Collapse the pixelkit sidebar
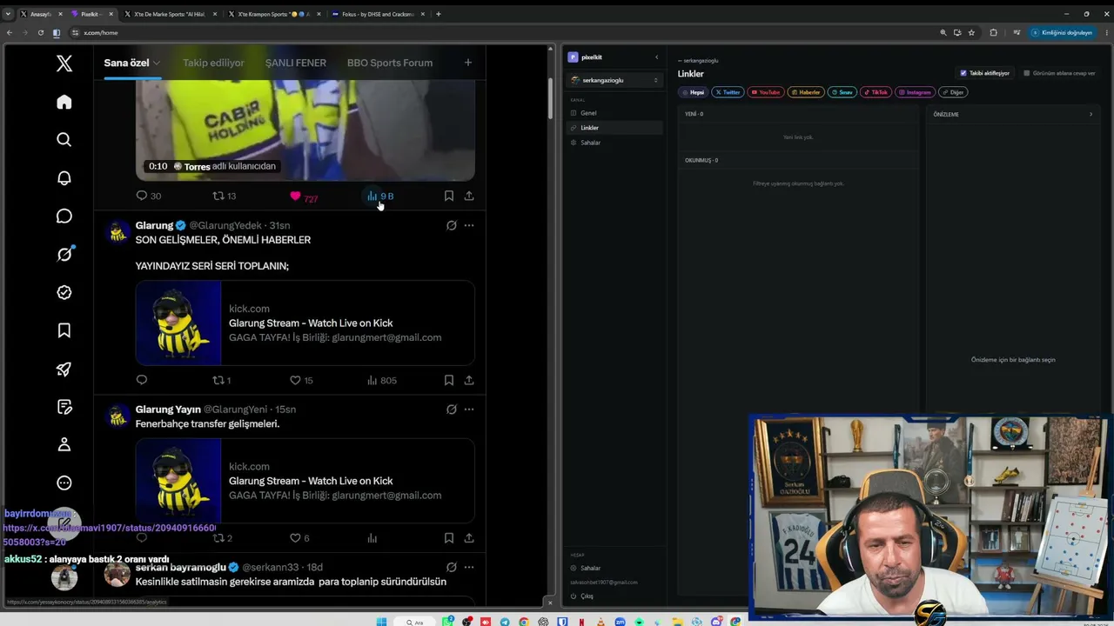Screen dimensions: 1114x626 [657, 57]
